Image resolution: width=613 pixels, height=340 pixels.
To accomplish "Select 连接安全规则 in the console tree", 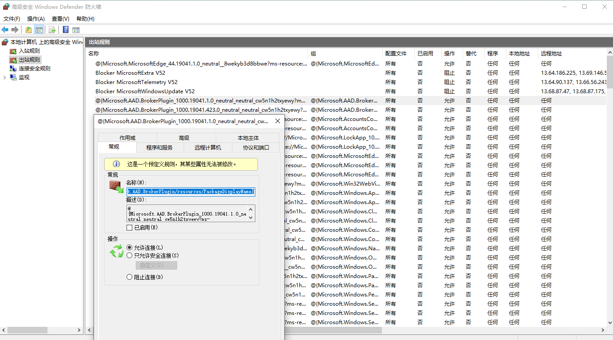I will click(34, 69).
